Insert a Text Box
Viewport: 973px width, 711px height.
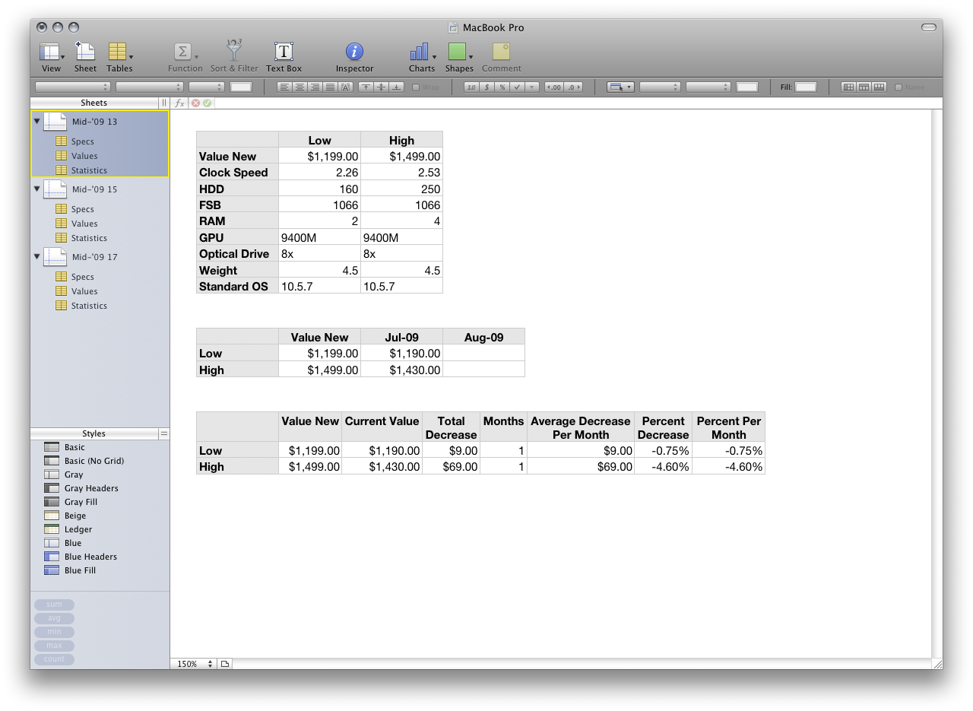284,56
